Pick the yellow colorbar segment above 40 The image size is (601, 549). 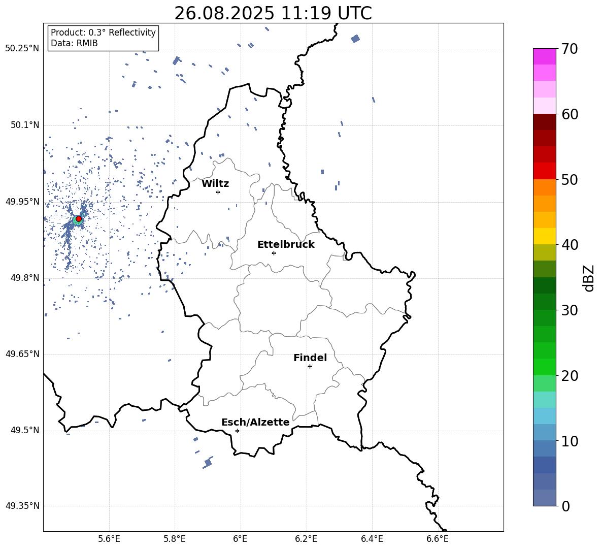tap(544, 236)
